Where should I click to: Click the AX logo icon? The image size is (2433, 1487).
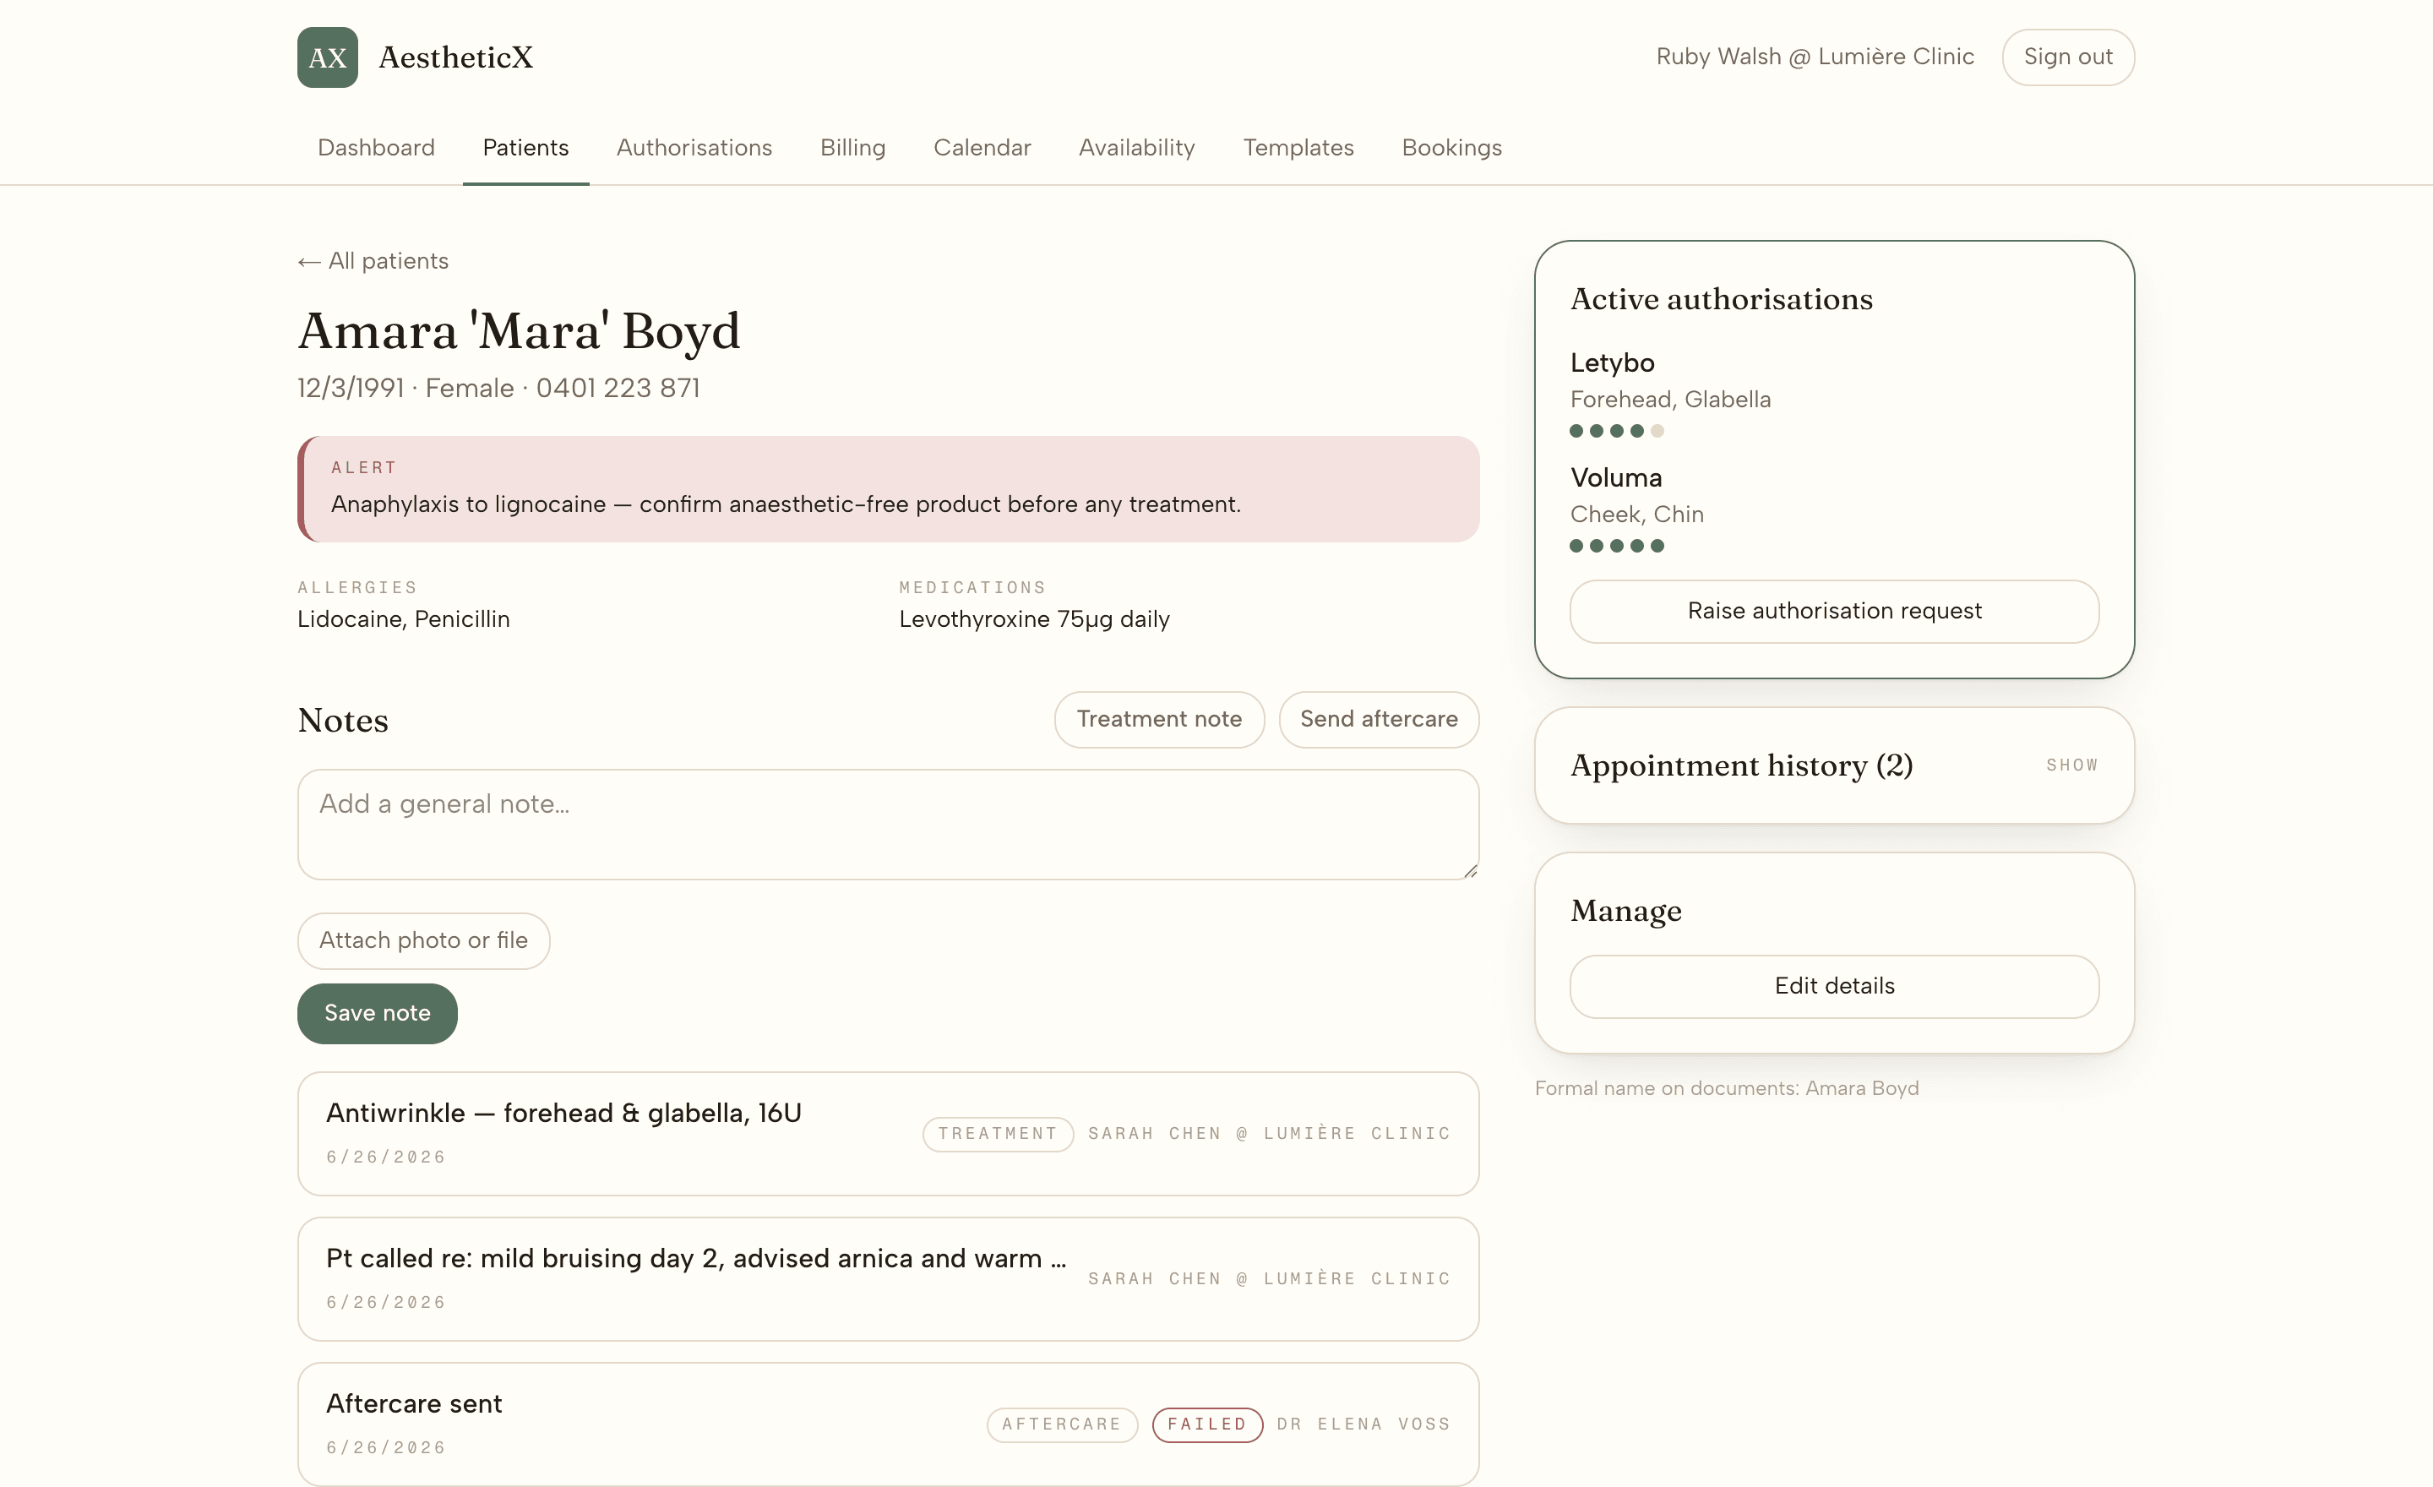[327, 57]
